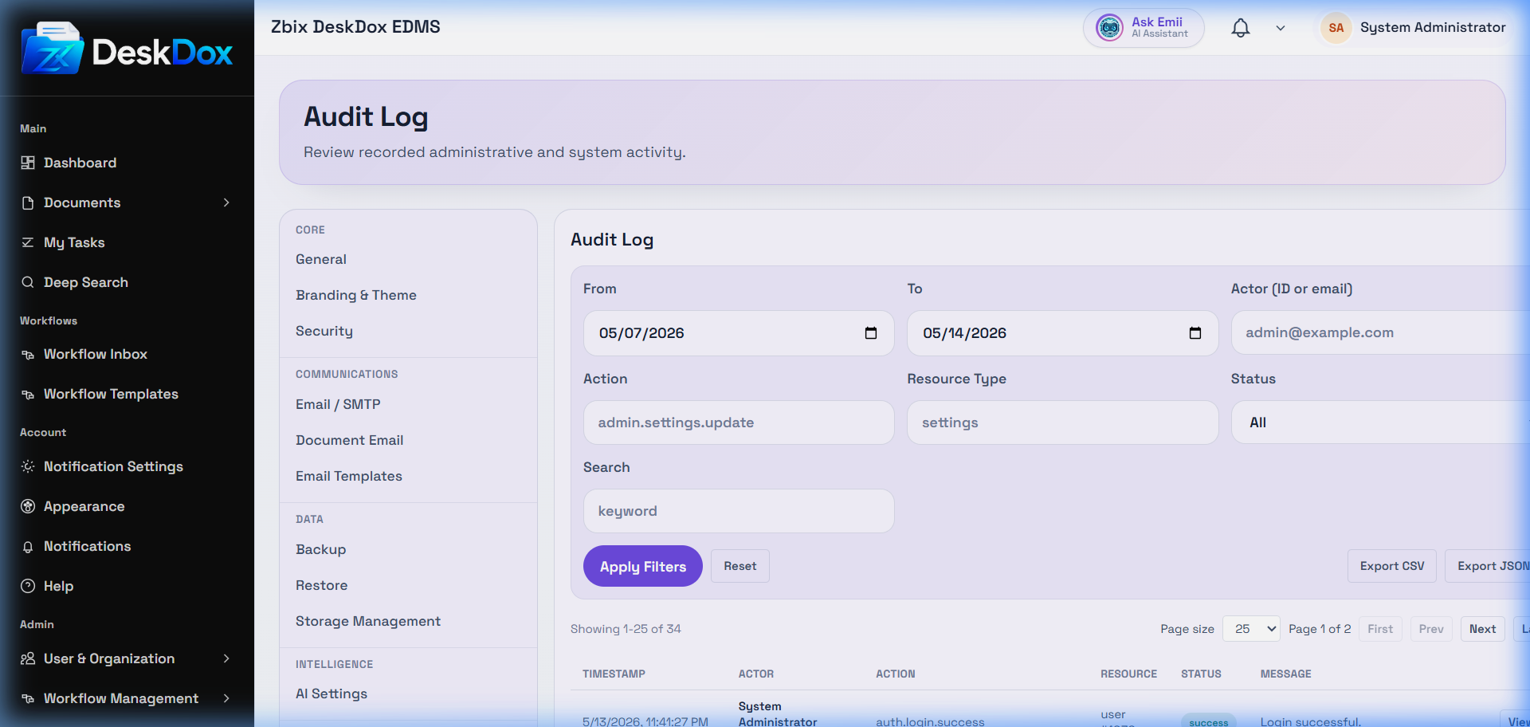1530x727 pixels.
Task: Click the Search keyword input field
Action: (x=739, y=511)
